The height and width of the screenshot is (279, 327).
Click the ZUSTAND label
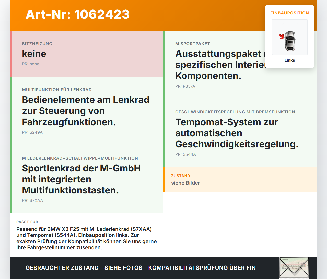(180, 176)
